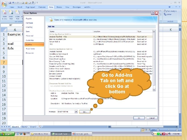Undo last action in Quick Access toolbar
The width and height of the screenshot is (187, 140).
[x=13, y=3]
